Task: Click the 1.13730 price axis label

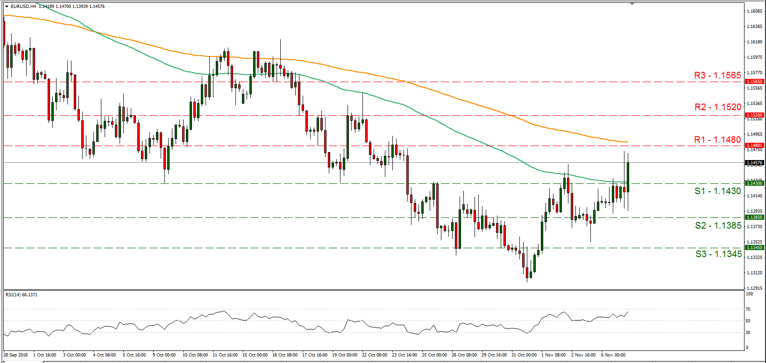Action: [x=755, y=227]
